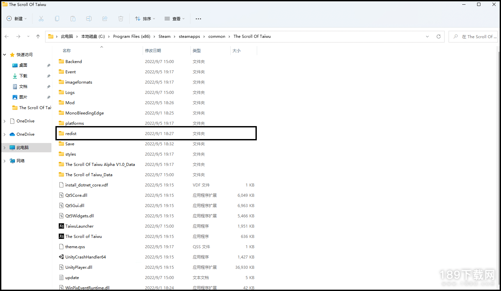Click 此电脑 in the address breadcrumb
Image resolution: width=501 pixels, height=291 pixels.
click(x=67, y=36)
